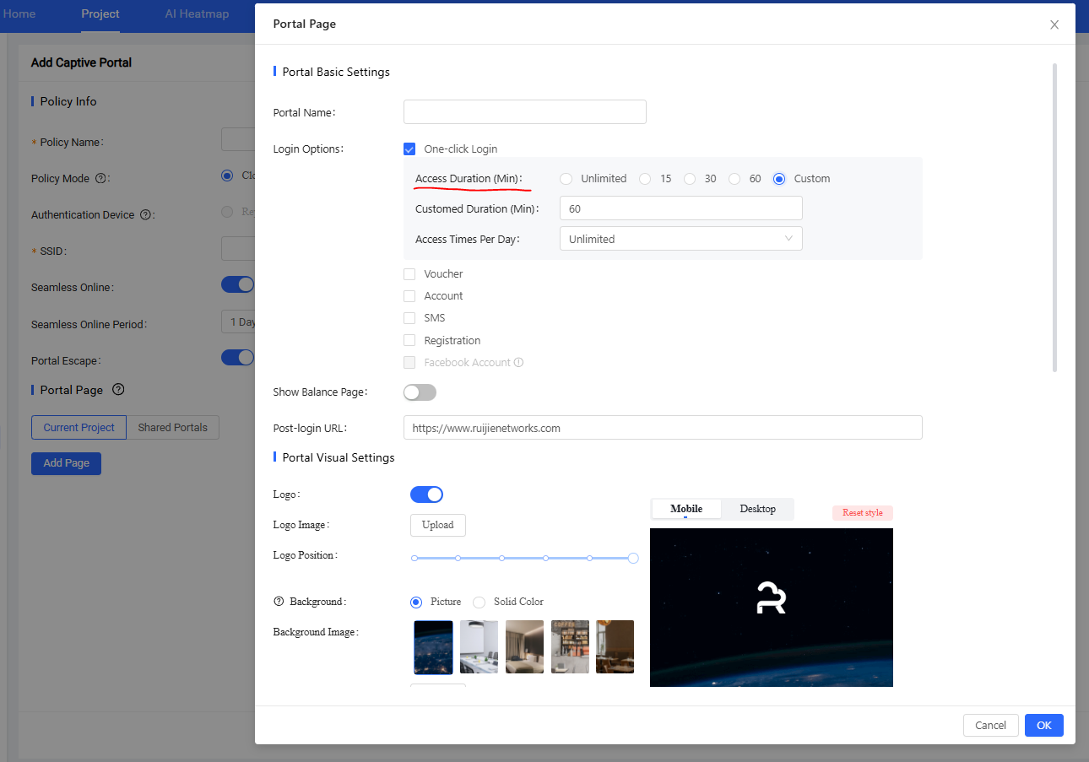Select Custom access duration
Viewport: 1089px width, 762px height.
point(779,179)
